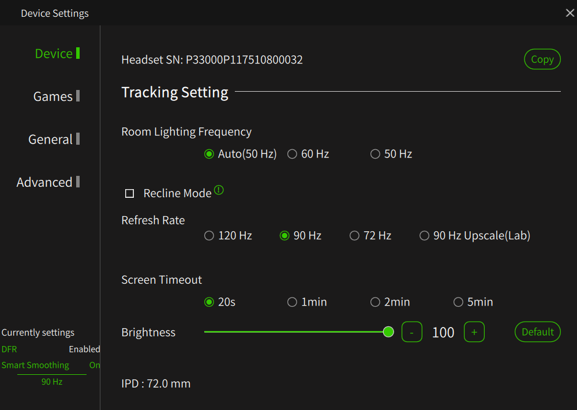Viewport: 577px width, 410px height.
Task: Click the Brightness slider handle
Action: [388, 332]
